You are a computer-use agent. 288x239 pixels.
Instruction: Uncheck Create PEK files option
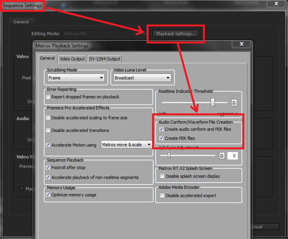click(161, 138)
